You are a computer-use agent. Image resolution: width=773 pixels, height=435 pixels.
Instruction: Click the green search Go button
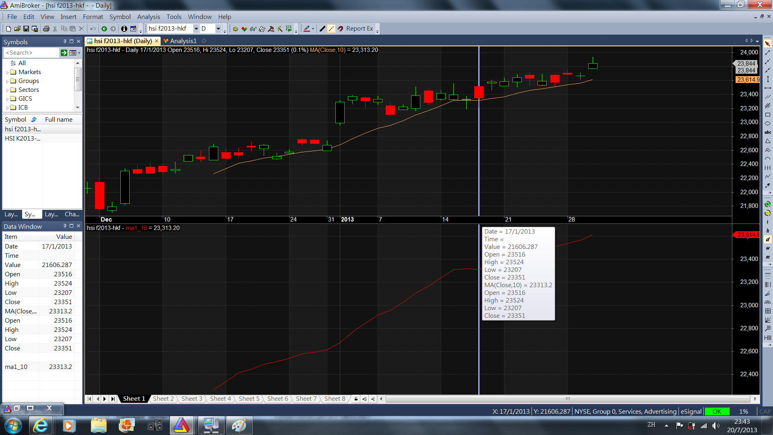[64, 53]
